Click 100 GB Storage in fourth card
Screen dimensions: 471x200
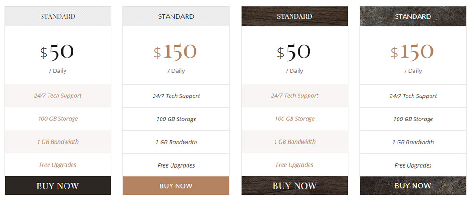(413, 119)
